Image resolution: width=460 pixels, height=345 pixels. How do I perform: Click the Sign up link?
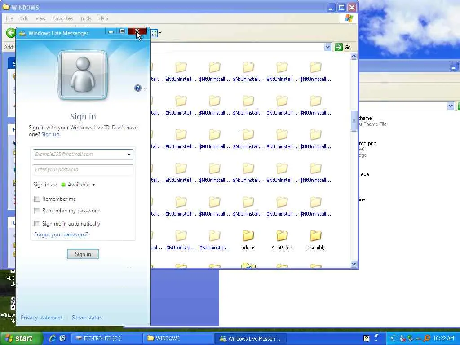coord(50,134)
